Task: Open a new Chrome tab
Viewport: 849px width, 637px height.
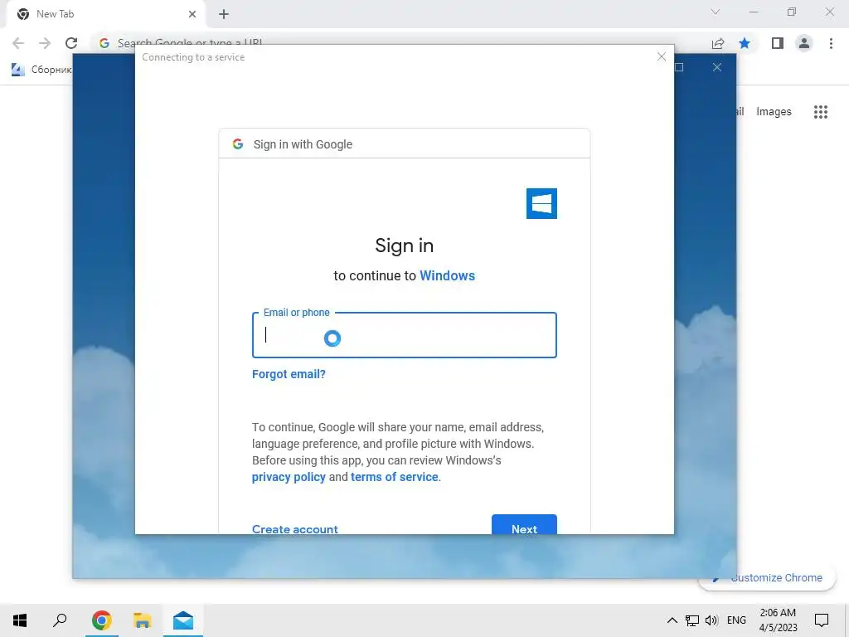Action: (x=224, y=14)
